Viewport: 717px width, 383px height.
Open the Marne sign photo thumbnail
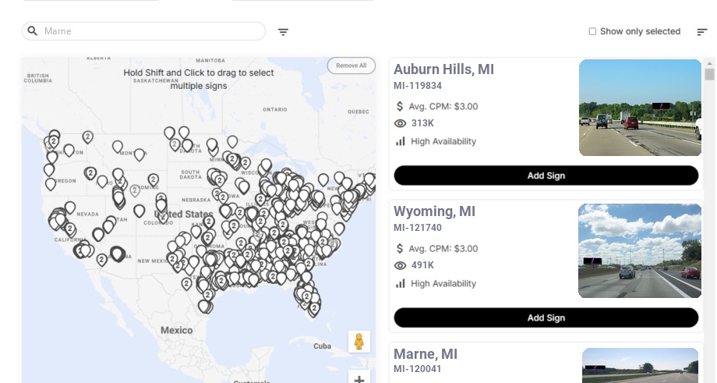point(640,366)
